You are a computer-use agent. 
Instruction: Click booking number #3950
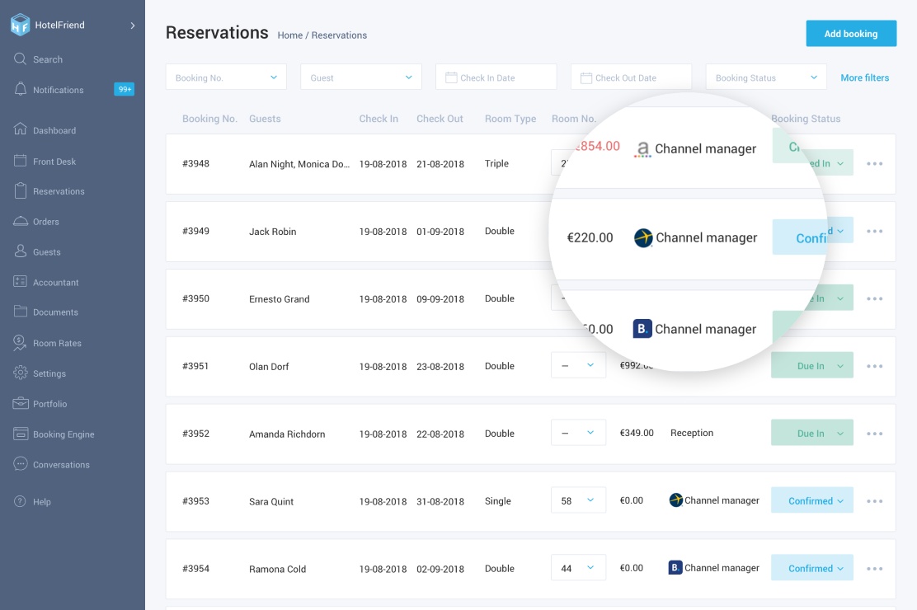tap(195, 298)
